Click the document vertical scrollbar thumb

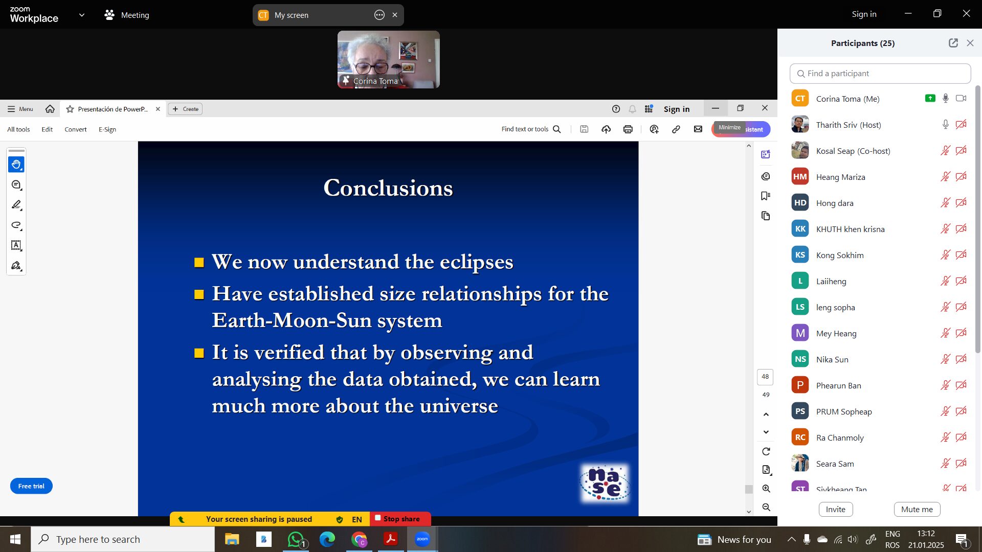click(x=749, y=490)
